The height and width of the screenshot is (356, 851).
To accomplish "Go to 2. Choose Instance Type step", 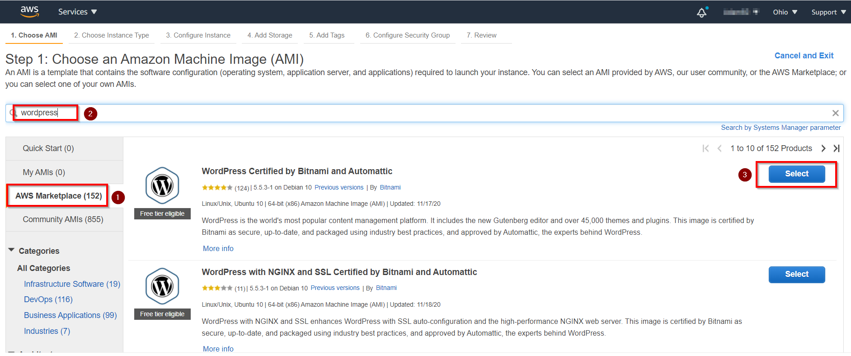I will [x=112, y=35].
